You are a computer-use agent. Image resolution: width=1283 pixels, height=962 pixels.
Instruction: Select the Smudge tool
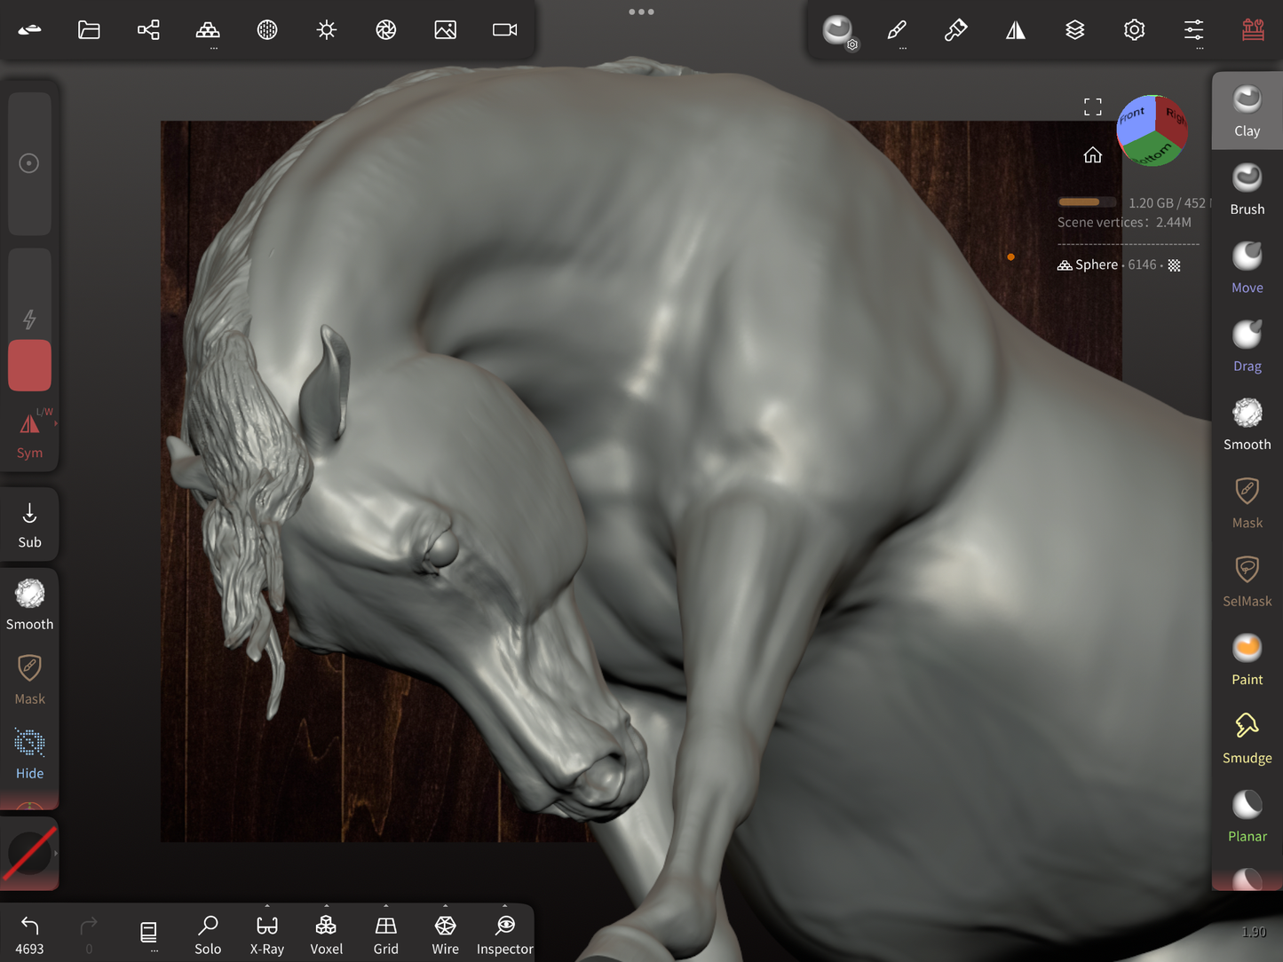(1247, 738)
